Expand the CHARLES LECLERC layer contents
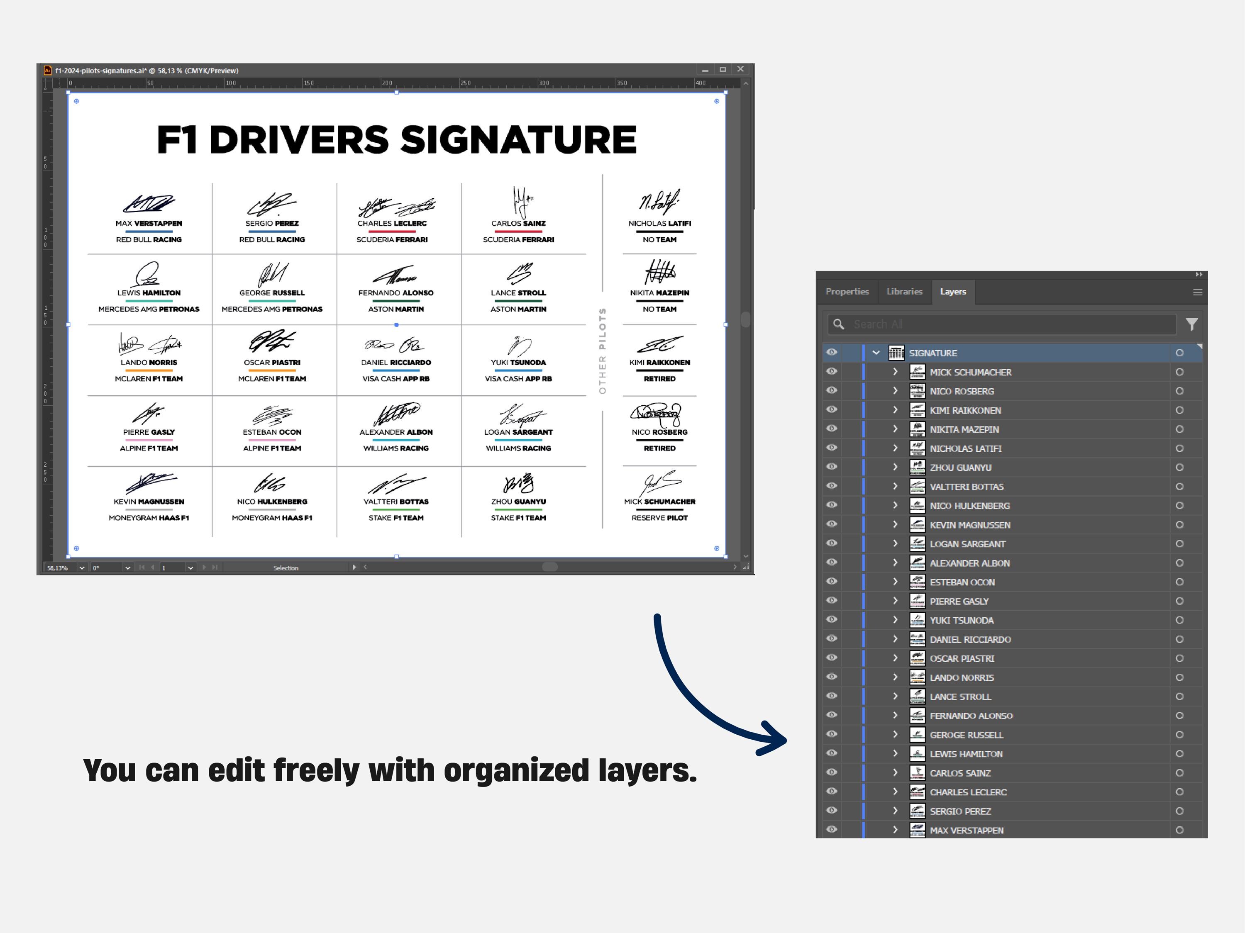 coord(895,792)
